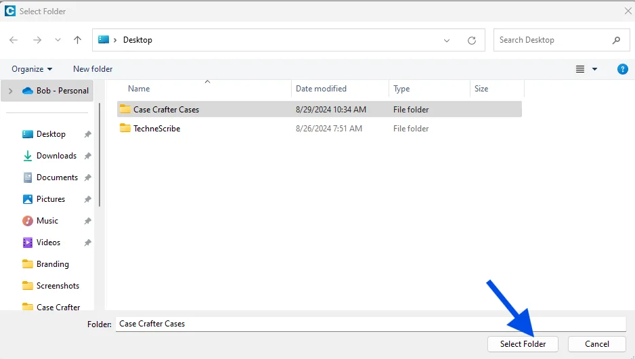Click the navigation pane scrollbar

tap(100, 155)
